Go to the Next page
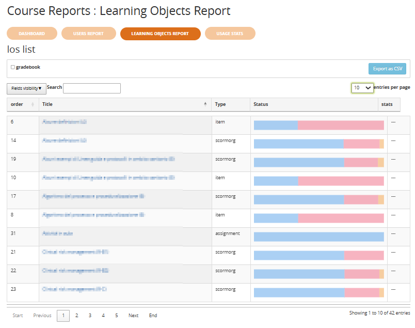Viewport: 415px width, 328px height. (x=133, y=316)
